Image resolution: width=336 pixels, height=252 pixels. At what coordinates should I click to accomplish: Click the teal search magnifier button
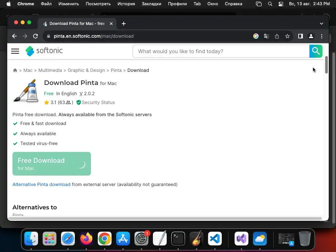click(x=316, y=51)
